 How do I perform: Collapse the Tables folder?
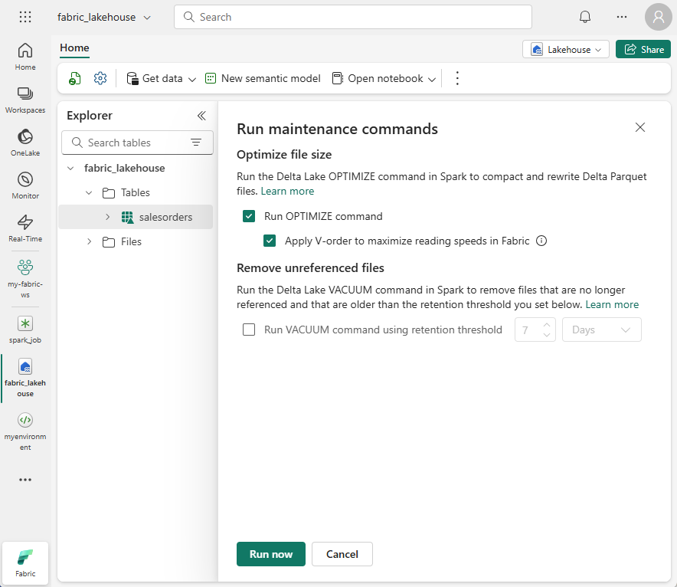click(89, 192)
